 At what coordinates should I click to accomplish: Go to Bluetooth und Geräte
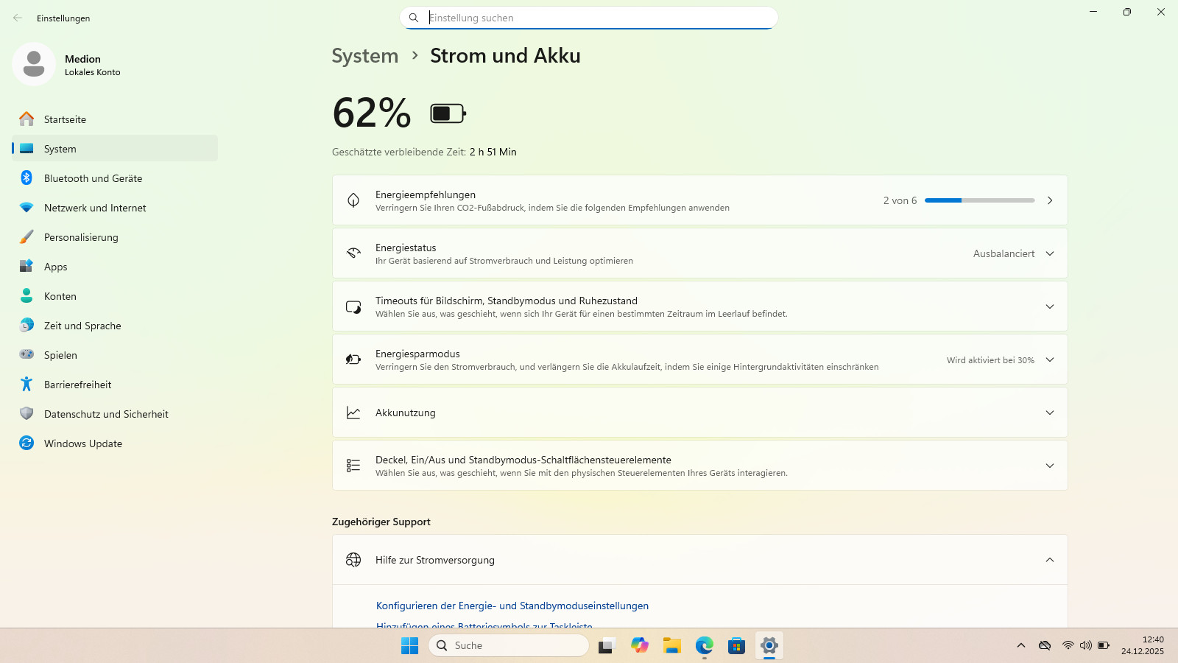(115, 178)
